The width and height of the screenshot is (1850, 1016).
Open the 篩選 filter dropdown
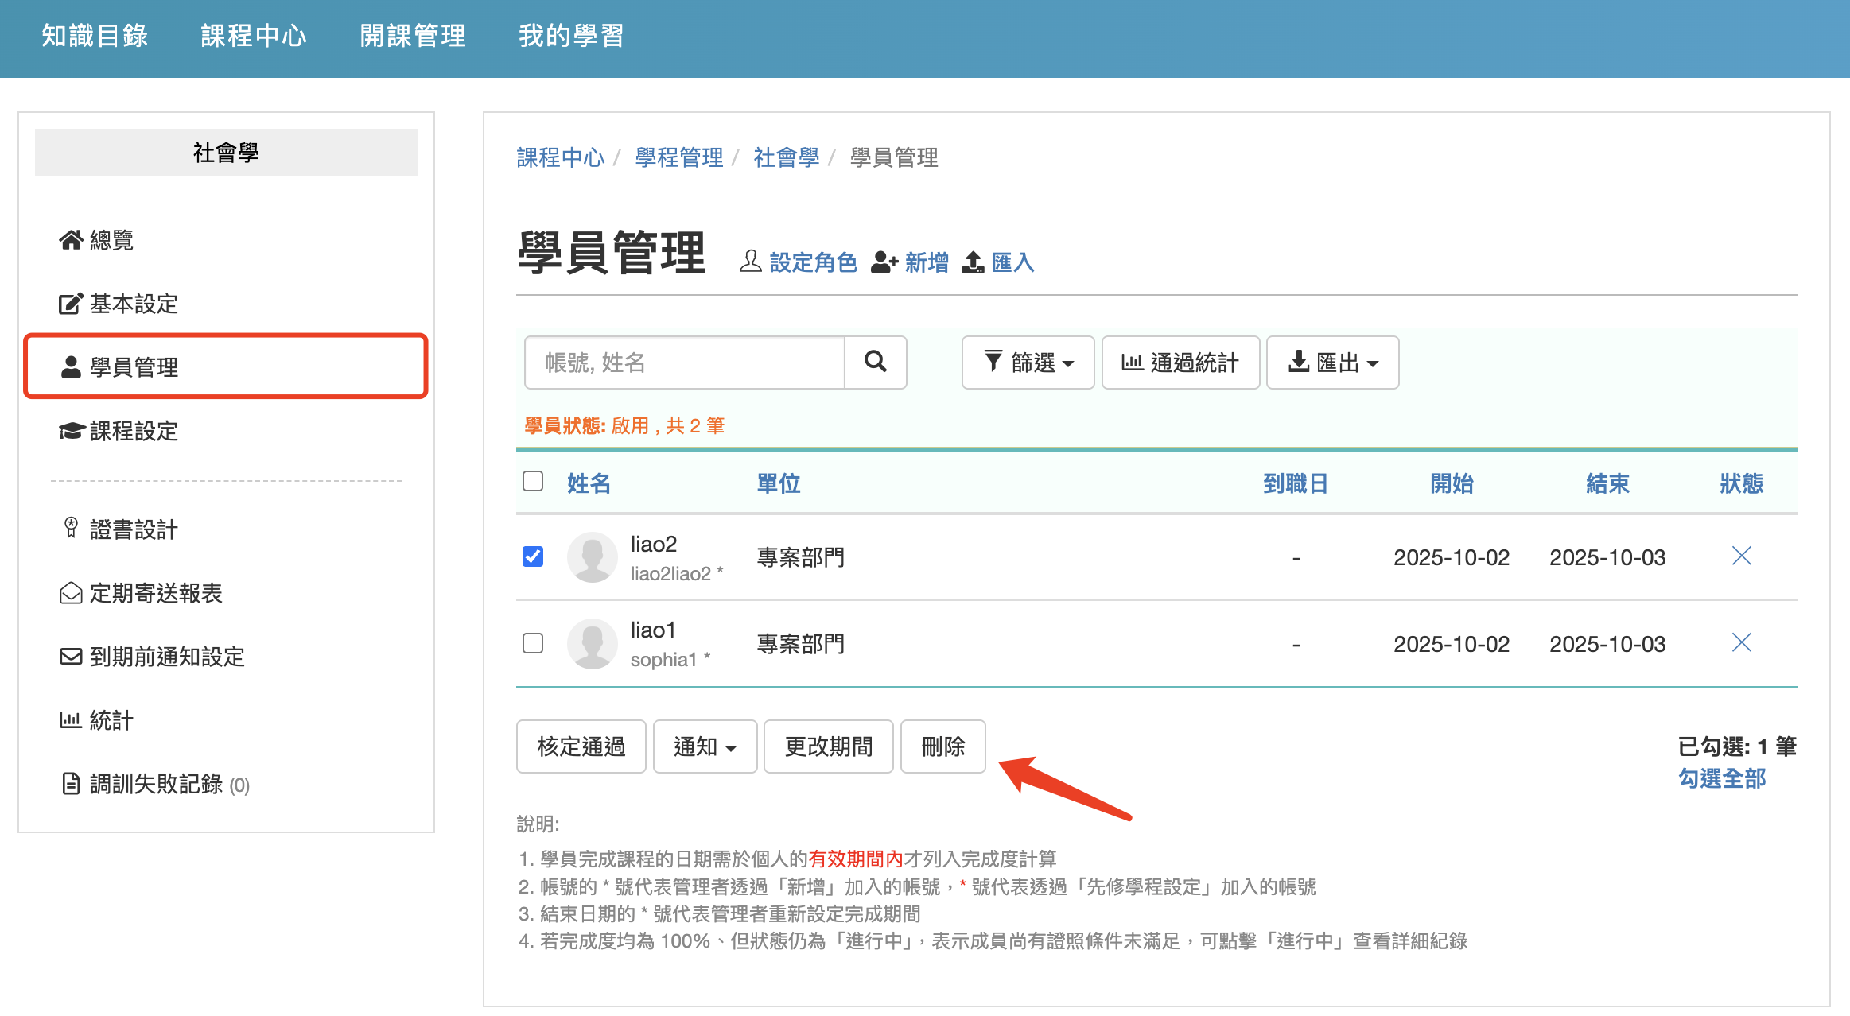point(1028,363)
